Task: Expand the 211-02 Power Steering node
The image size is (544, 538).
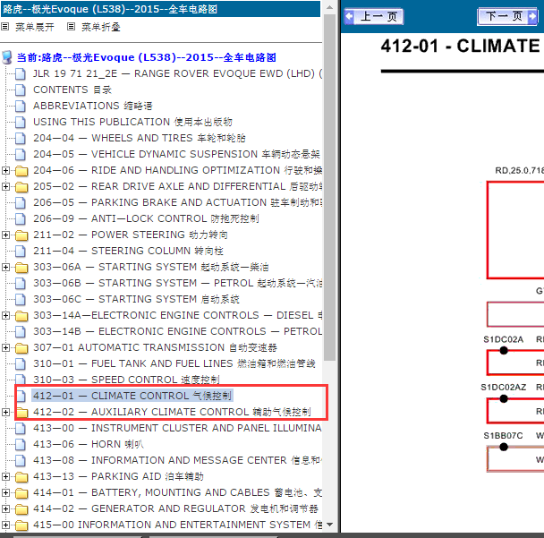Action: [5, 235]
